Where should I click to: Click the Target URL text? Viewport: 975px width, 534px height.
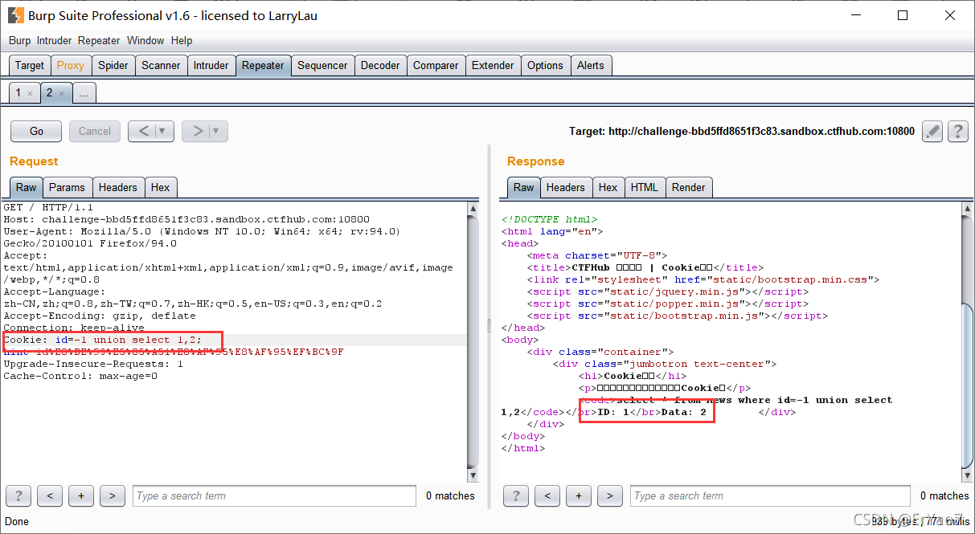point(742,132)
